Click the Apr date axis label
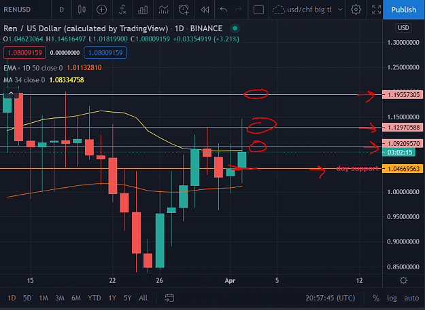 point(230,281)
